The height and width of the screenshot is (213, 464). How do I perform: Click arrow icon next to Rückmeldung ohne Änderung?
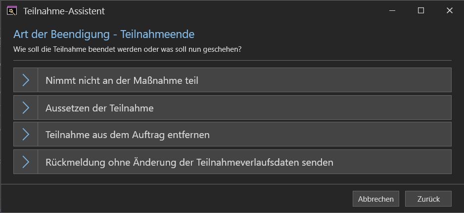coord(26,162)
